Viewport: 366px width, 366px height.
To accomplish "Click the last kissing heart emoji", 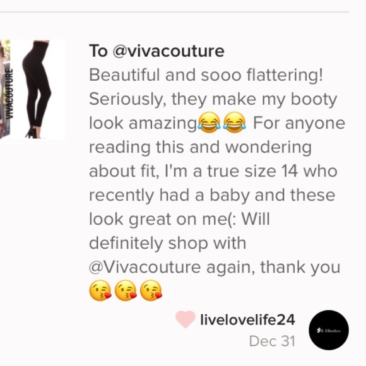I will point(151,290).
